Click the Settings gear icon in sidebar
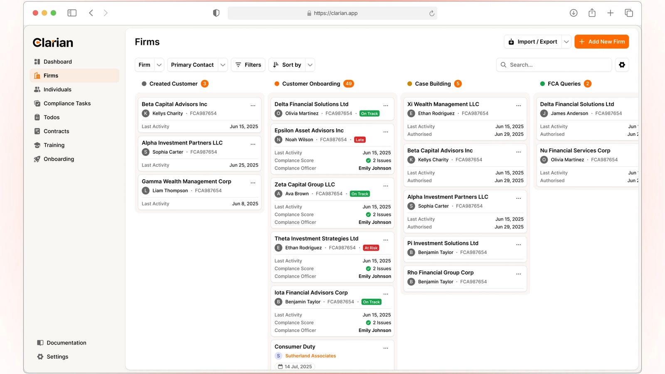665x374 pixels. tap(40, 357)
